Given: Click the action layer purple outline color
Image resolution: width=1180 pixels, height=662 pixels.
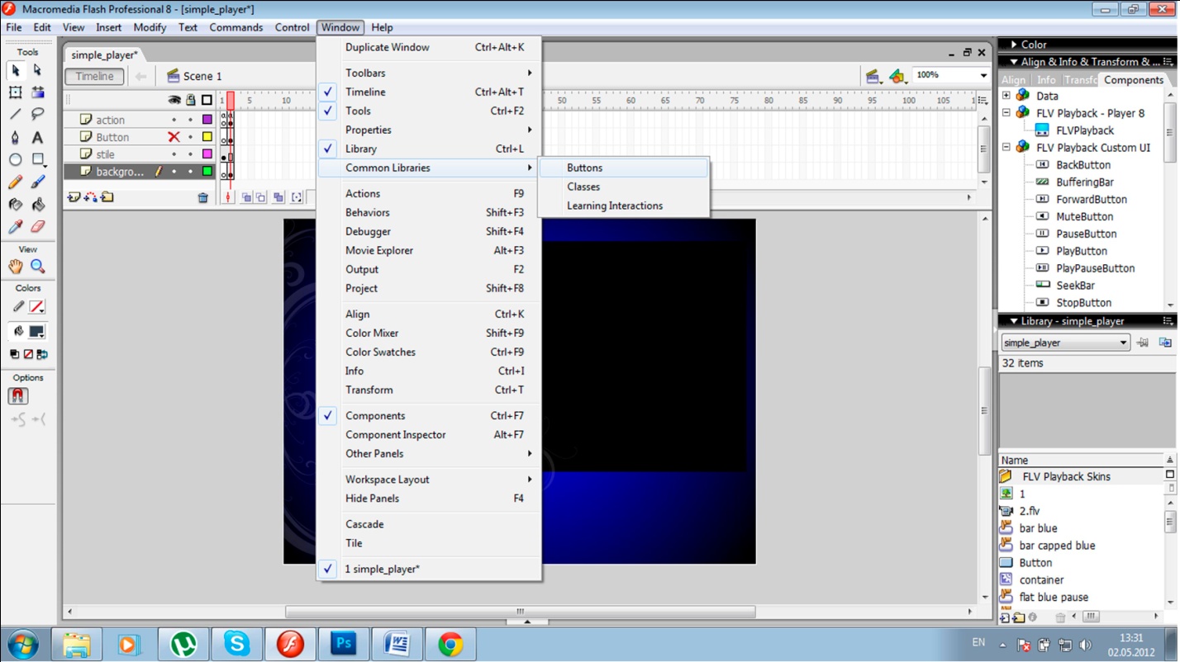Looking at the screenshot, I should click(x=207, y=120).
